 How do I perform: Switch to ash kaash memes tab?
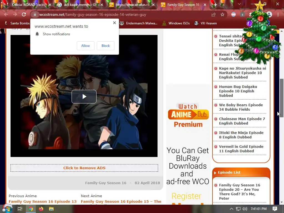click(80, 5)
